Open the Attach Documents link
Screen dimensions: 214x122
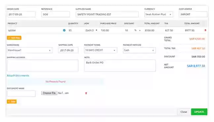point(18,76)
